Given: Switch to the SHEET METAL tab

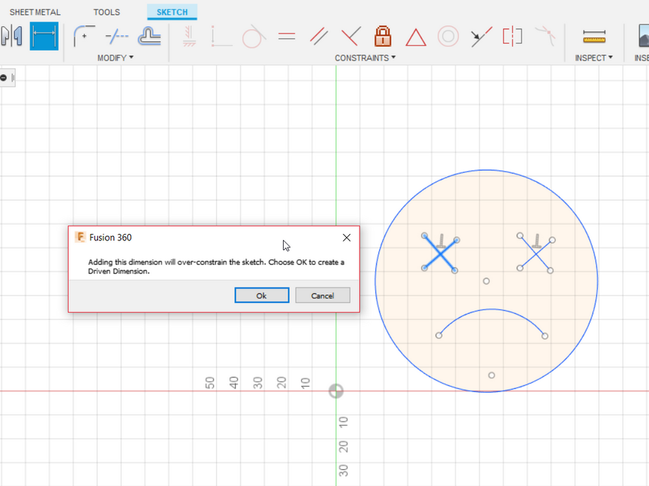Looking at the screenshot, I should [x=35, y=12].
